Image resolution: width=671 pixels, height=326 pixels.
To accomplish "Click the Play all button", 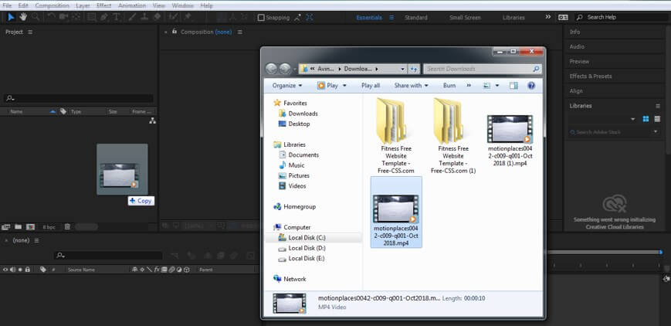I will (371, 85).
